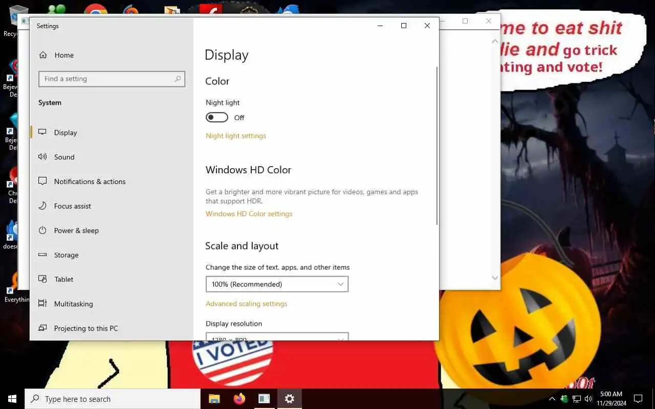The image size is (655, 409).
Task: Switch to the Settings gear taskbar icon
Action: tap(290, 399)
